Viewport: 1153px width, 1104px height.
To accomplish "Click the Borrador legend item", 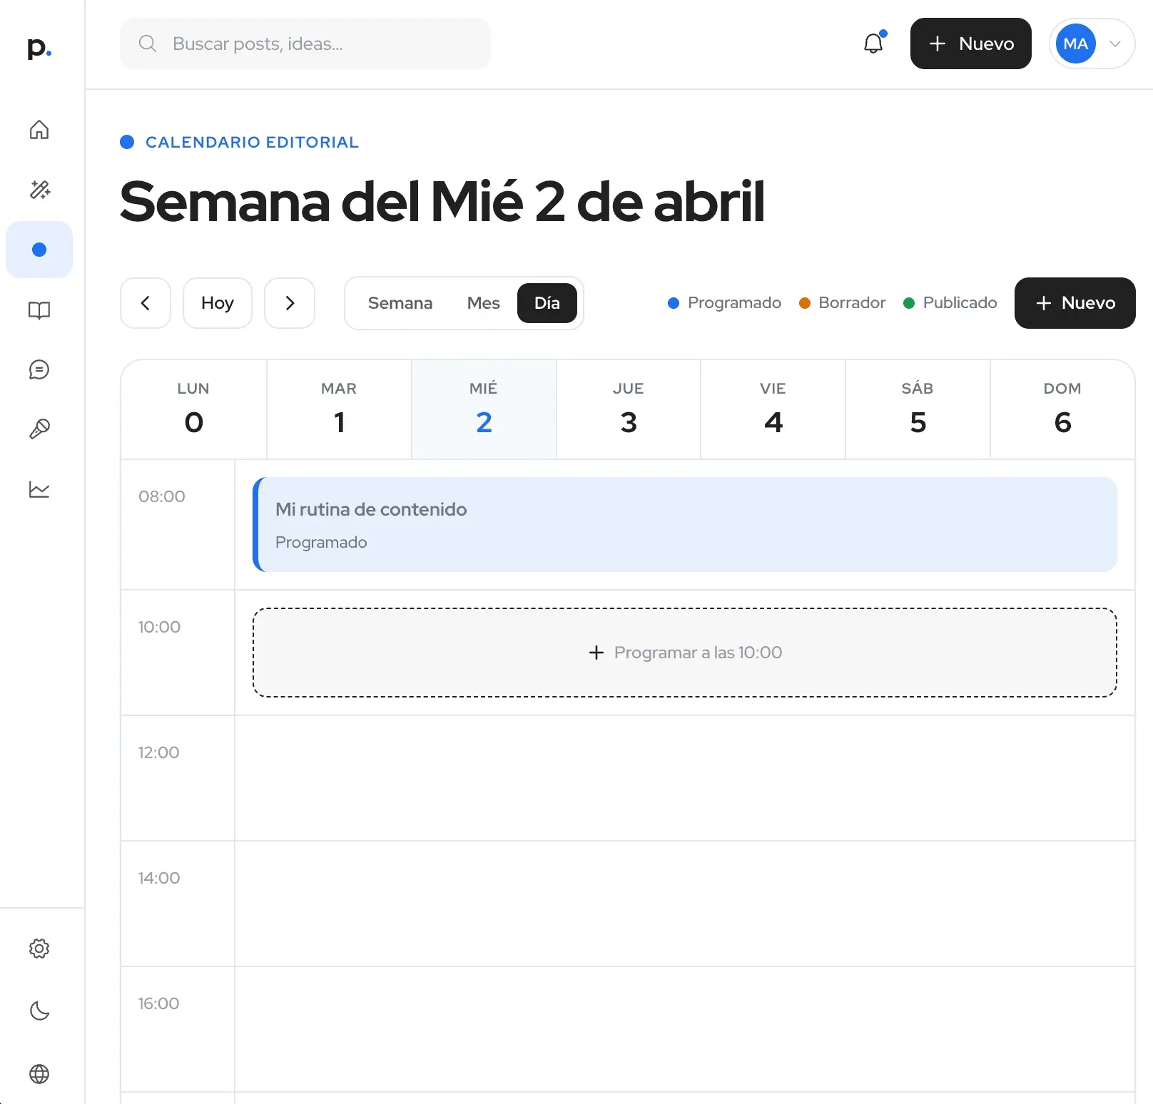I will point(843,303).
